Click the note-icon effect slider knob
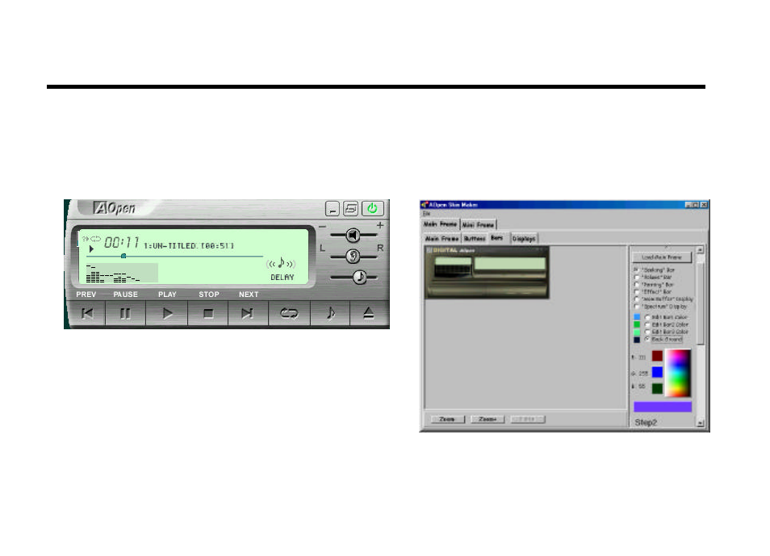 tap(360, 277)
